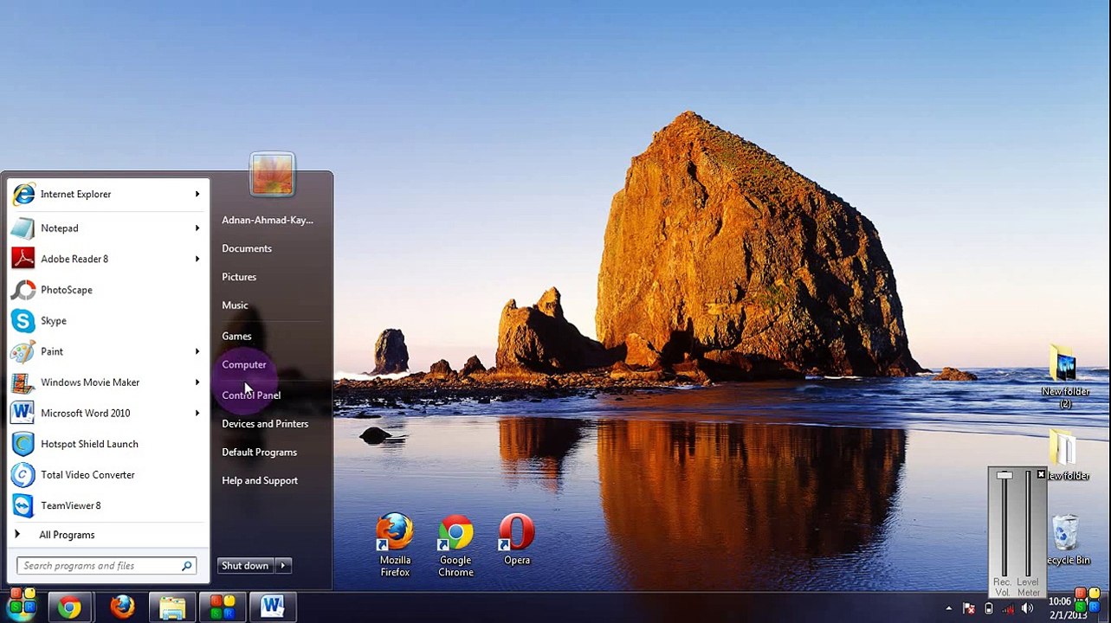Screen dimensions: 1111x623
Task: Open Paint from the Start menu
Action: point(108,351)
